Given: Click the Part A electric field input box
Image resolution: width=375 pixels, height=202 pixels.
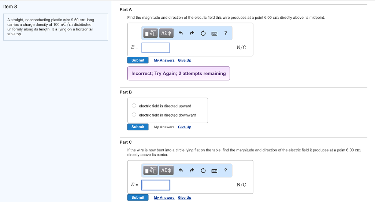Looking at the screenshot, I should [156, 48].
